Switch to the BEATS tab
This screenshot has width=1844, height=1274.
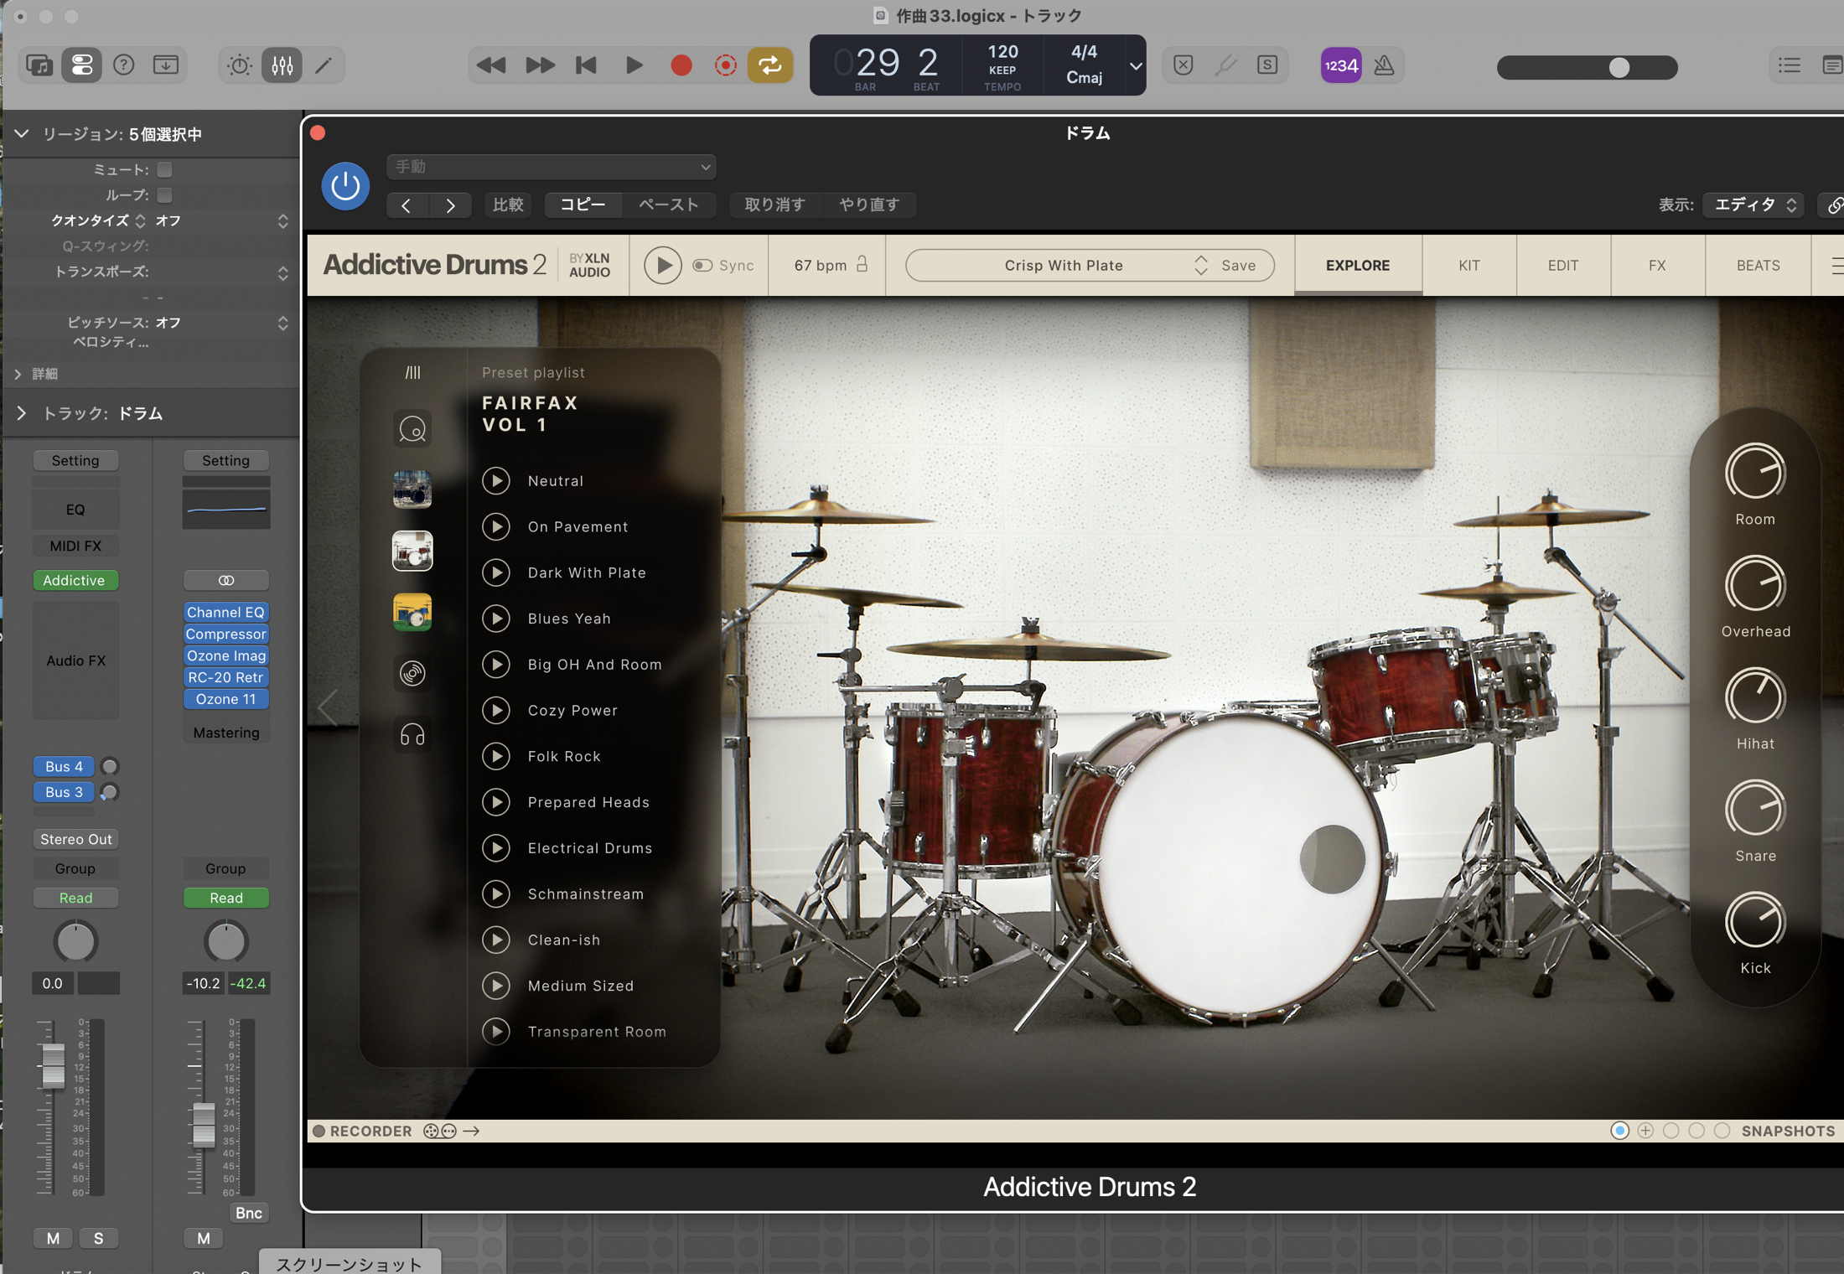[1758, 266]
